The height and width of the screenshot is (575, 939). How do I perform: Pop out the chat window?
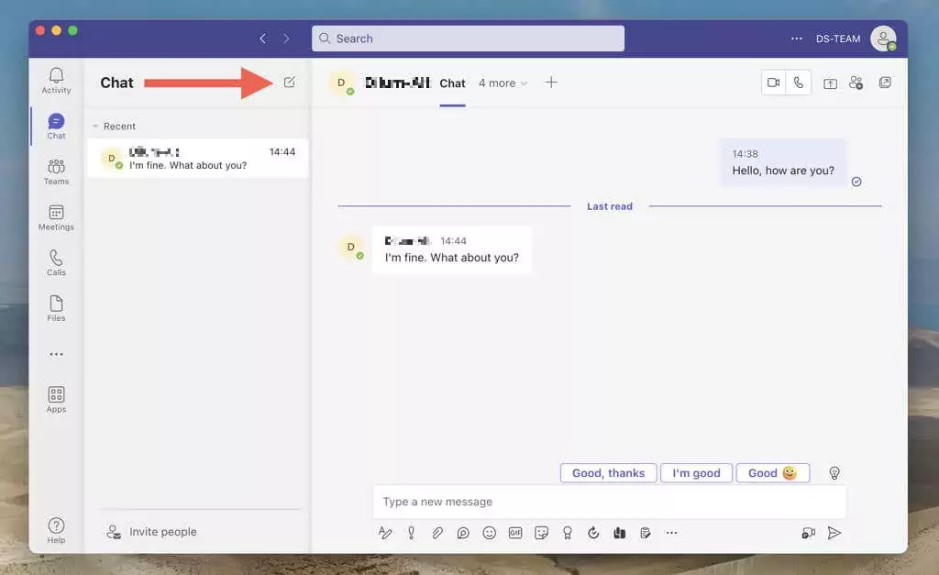pyautogui.click(x=885, y=83)
